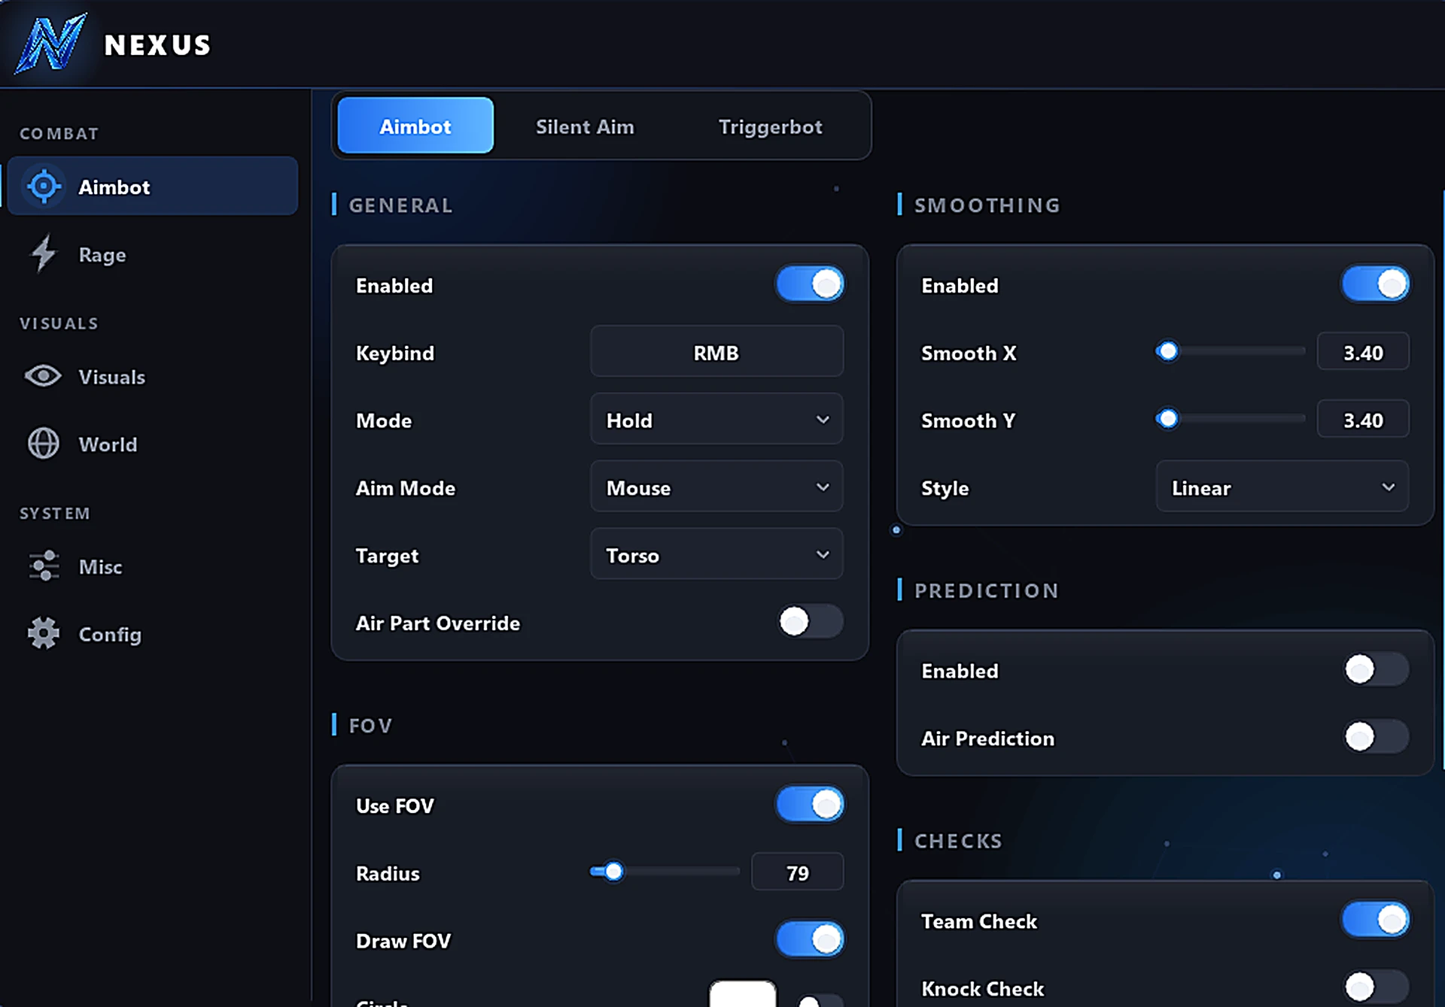Click the NEXUS title text

click(157, 45)
